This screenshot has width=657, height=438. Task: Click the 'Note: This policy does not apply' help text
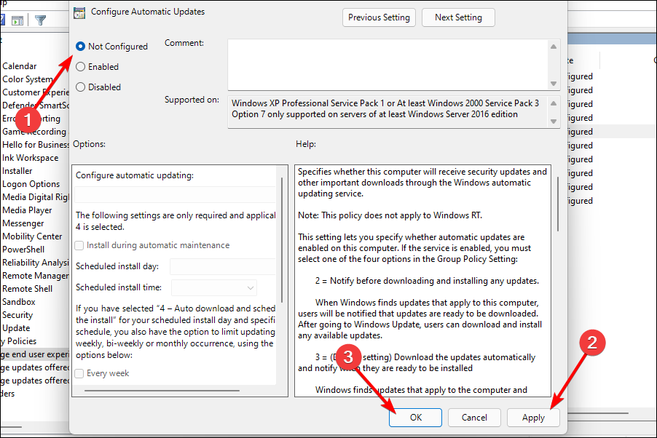pyautogui.click(x=390, y=215)
